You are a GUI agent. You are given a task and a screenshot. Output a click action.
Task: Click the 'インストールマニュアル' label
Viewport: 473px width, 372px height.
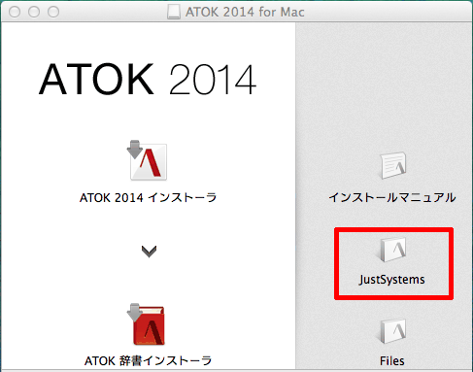pos(392,197)
